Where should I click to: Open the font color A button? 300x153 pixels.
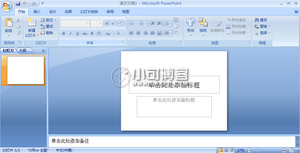(x=120, y=34)
